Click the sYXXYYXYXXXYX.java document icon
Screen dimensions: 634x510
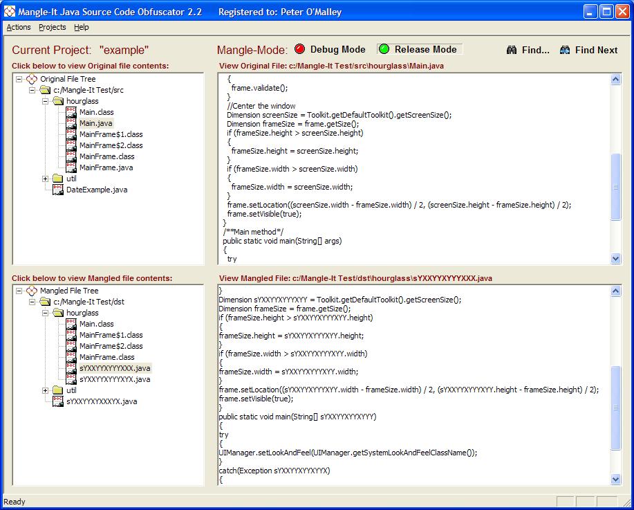coord(58,401)
